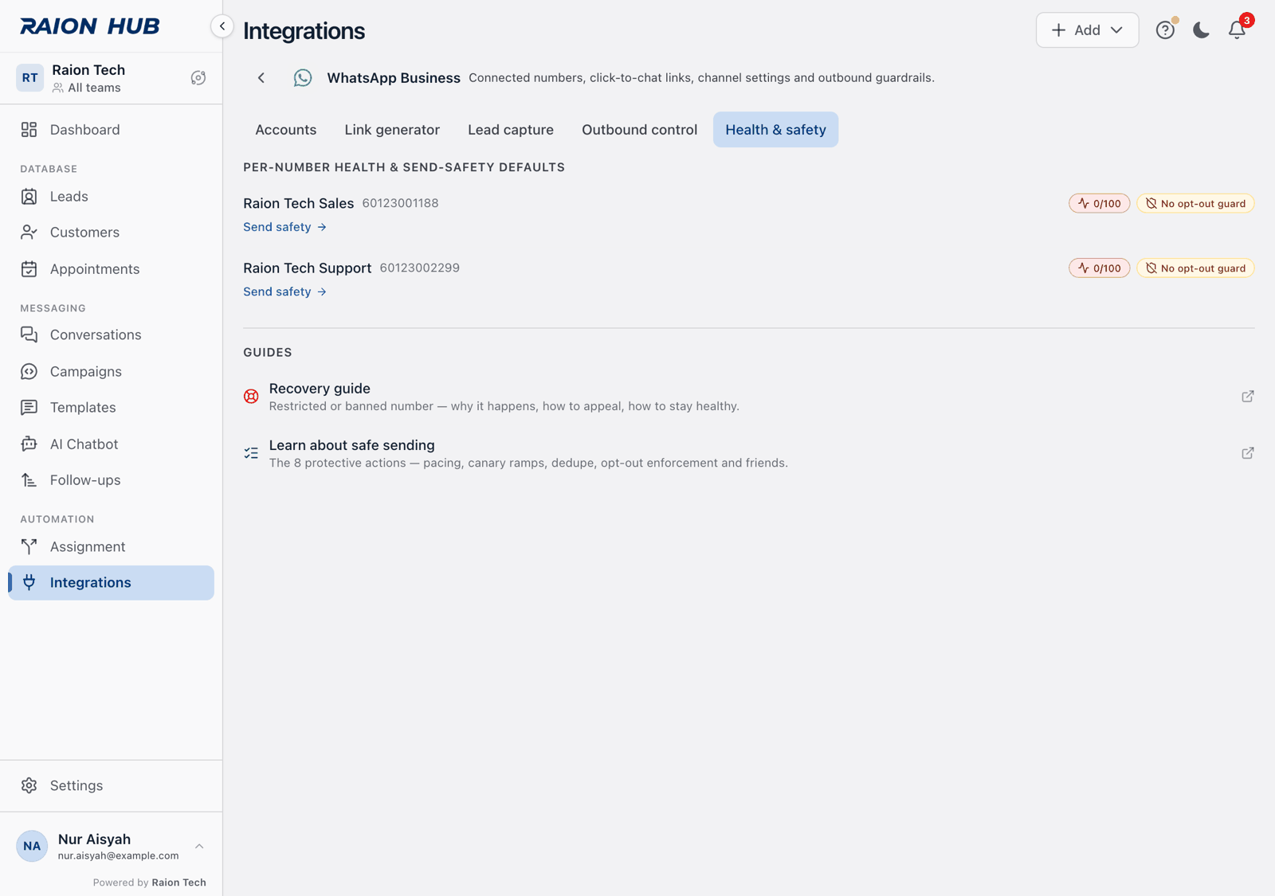Viewport: 1275px width, 896px height.
Task: Open Customers in the sidebar
Action: (x=111, y=233)
